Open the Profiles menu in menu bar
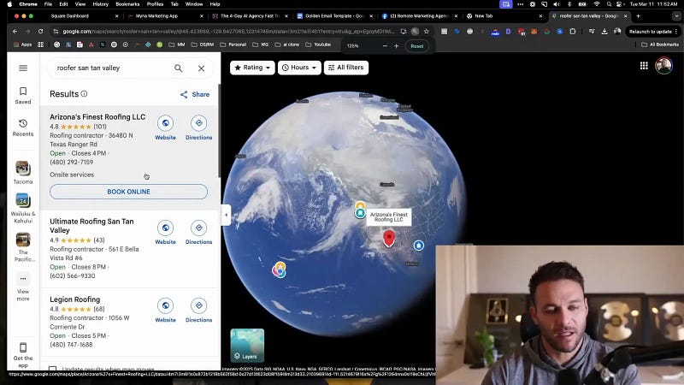This screenshot has width=684, height=385. [x=155, y=4]
